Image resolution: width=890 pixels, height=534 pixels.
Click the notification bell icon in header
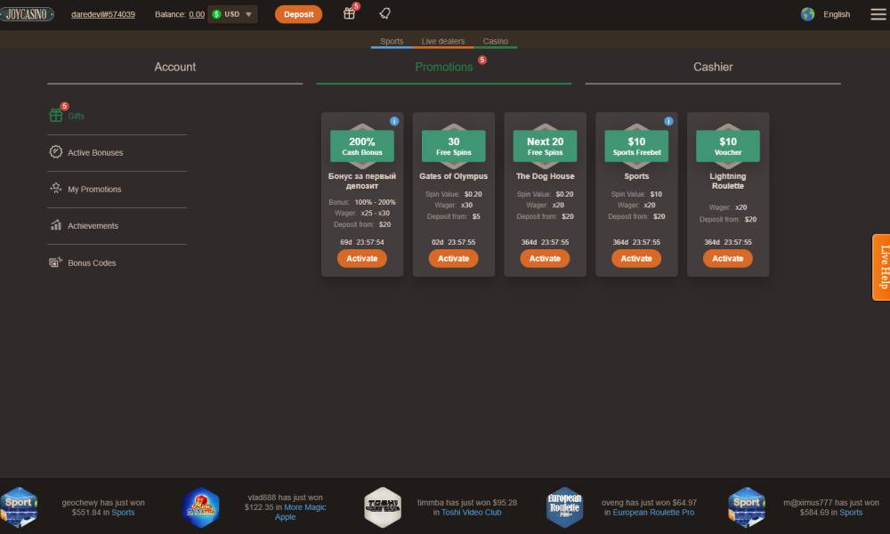click(x=384, y=13)
